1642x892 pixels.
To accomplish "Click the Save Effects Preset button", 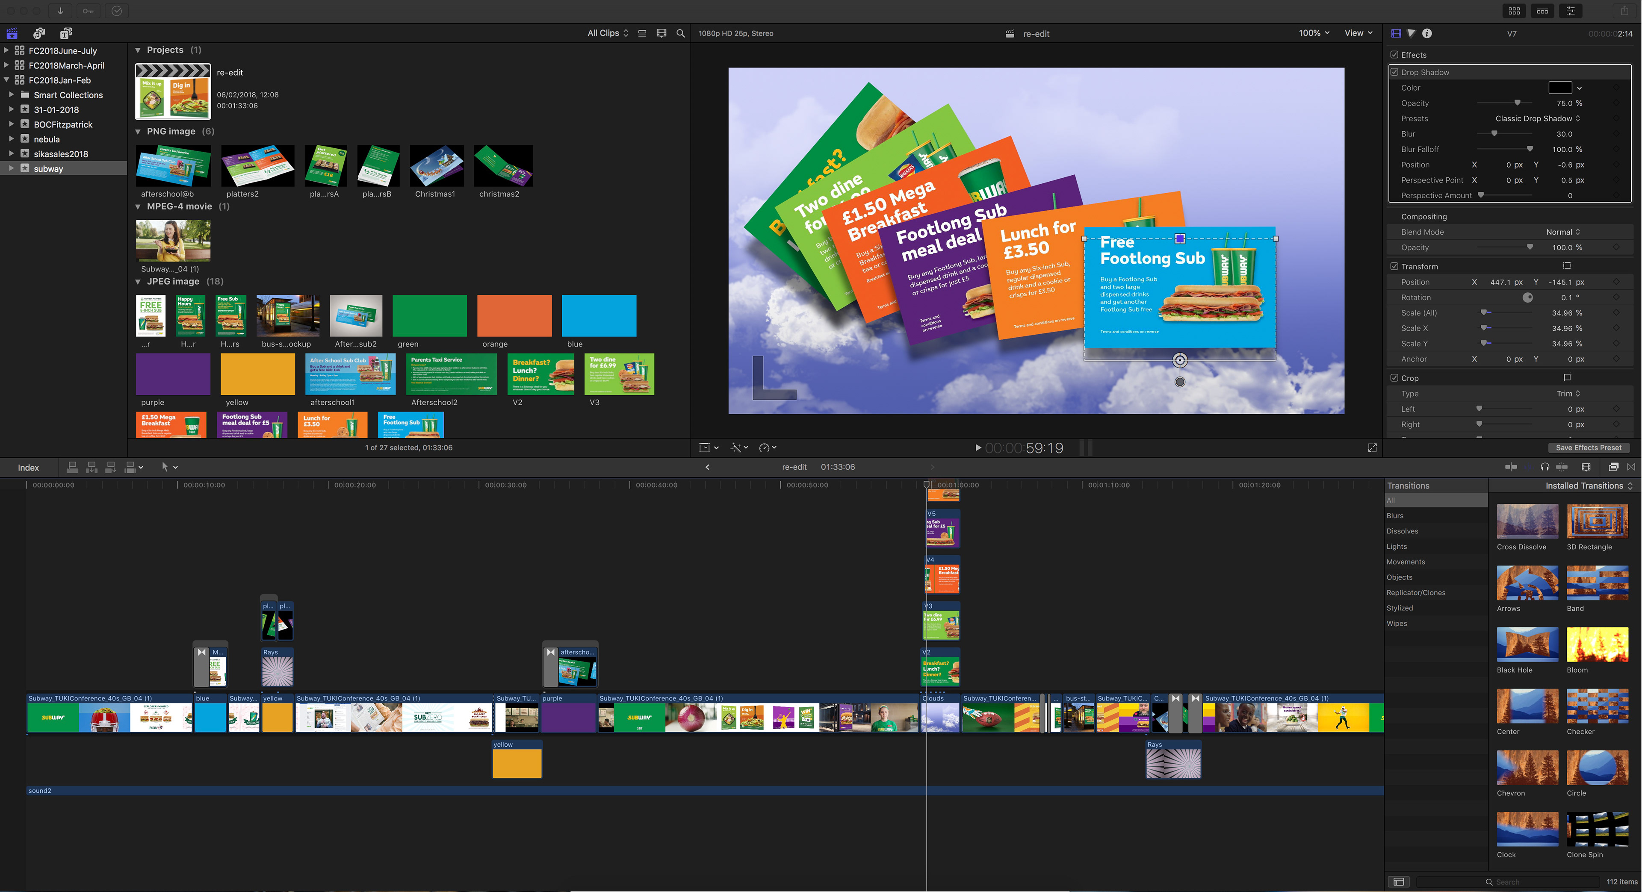I will coord(1589,448).
